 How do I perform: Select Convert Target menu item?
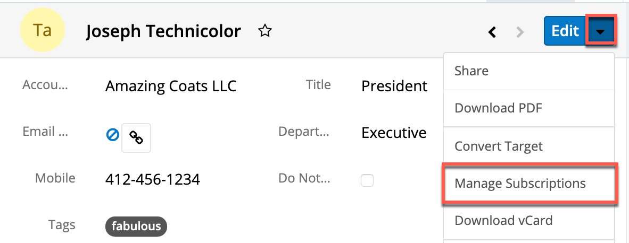tap(499, 146)
